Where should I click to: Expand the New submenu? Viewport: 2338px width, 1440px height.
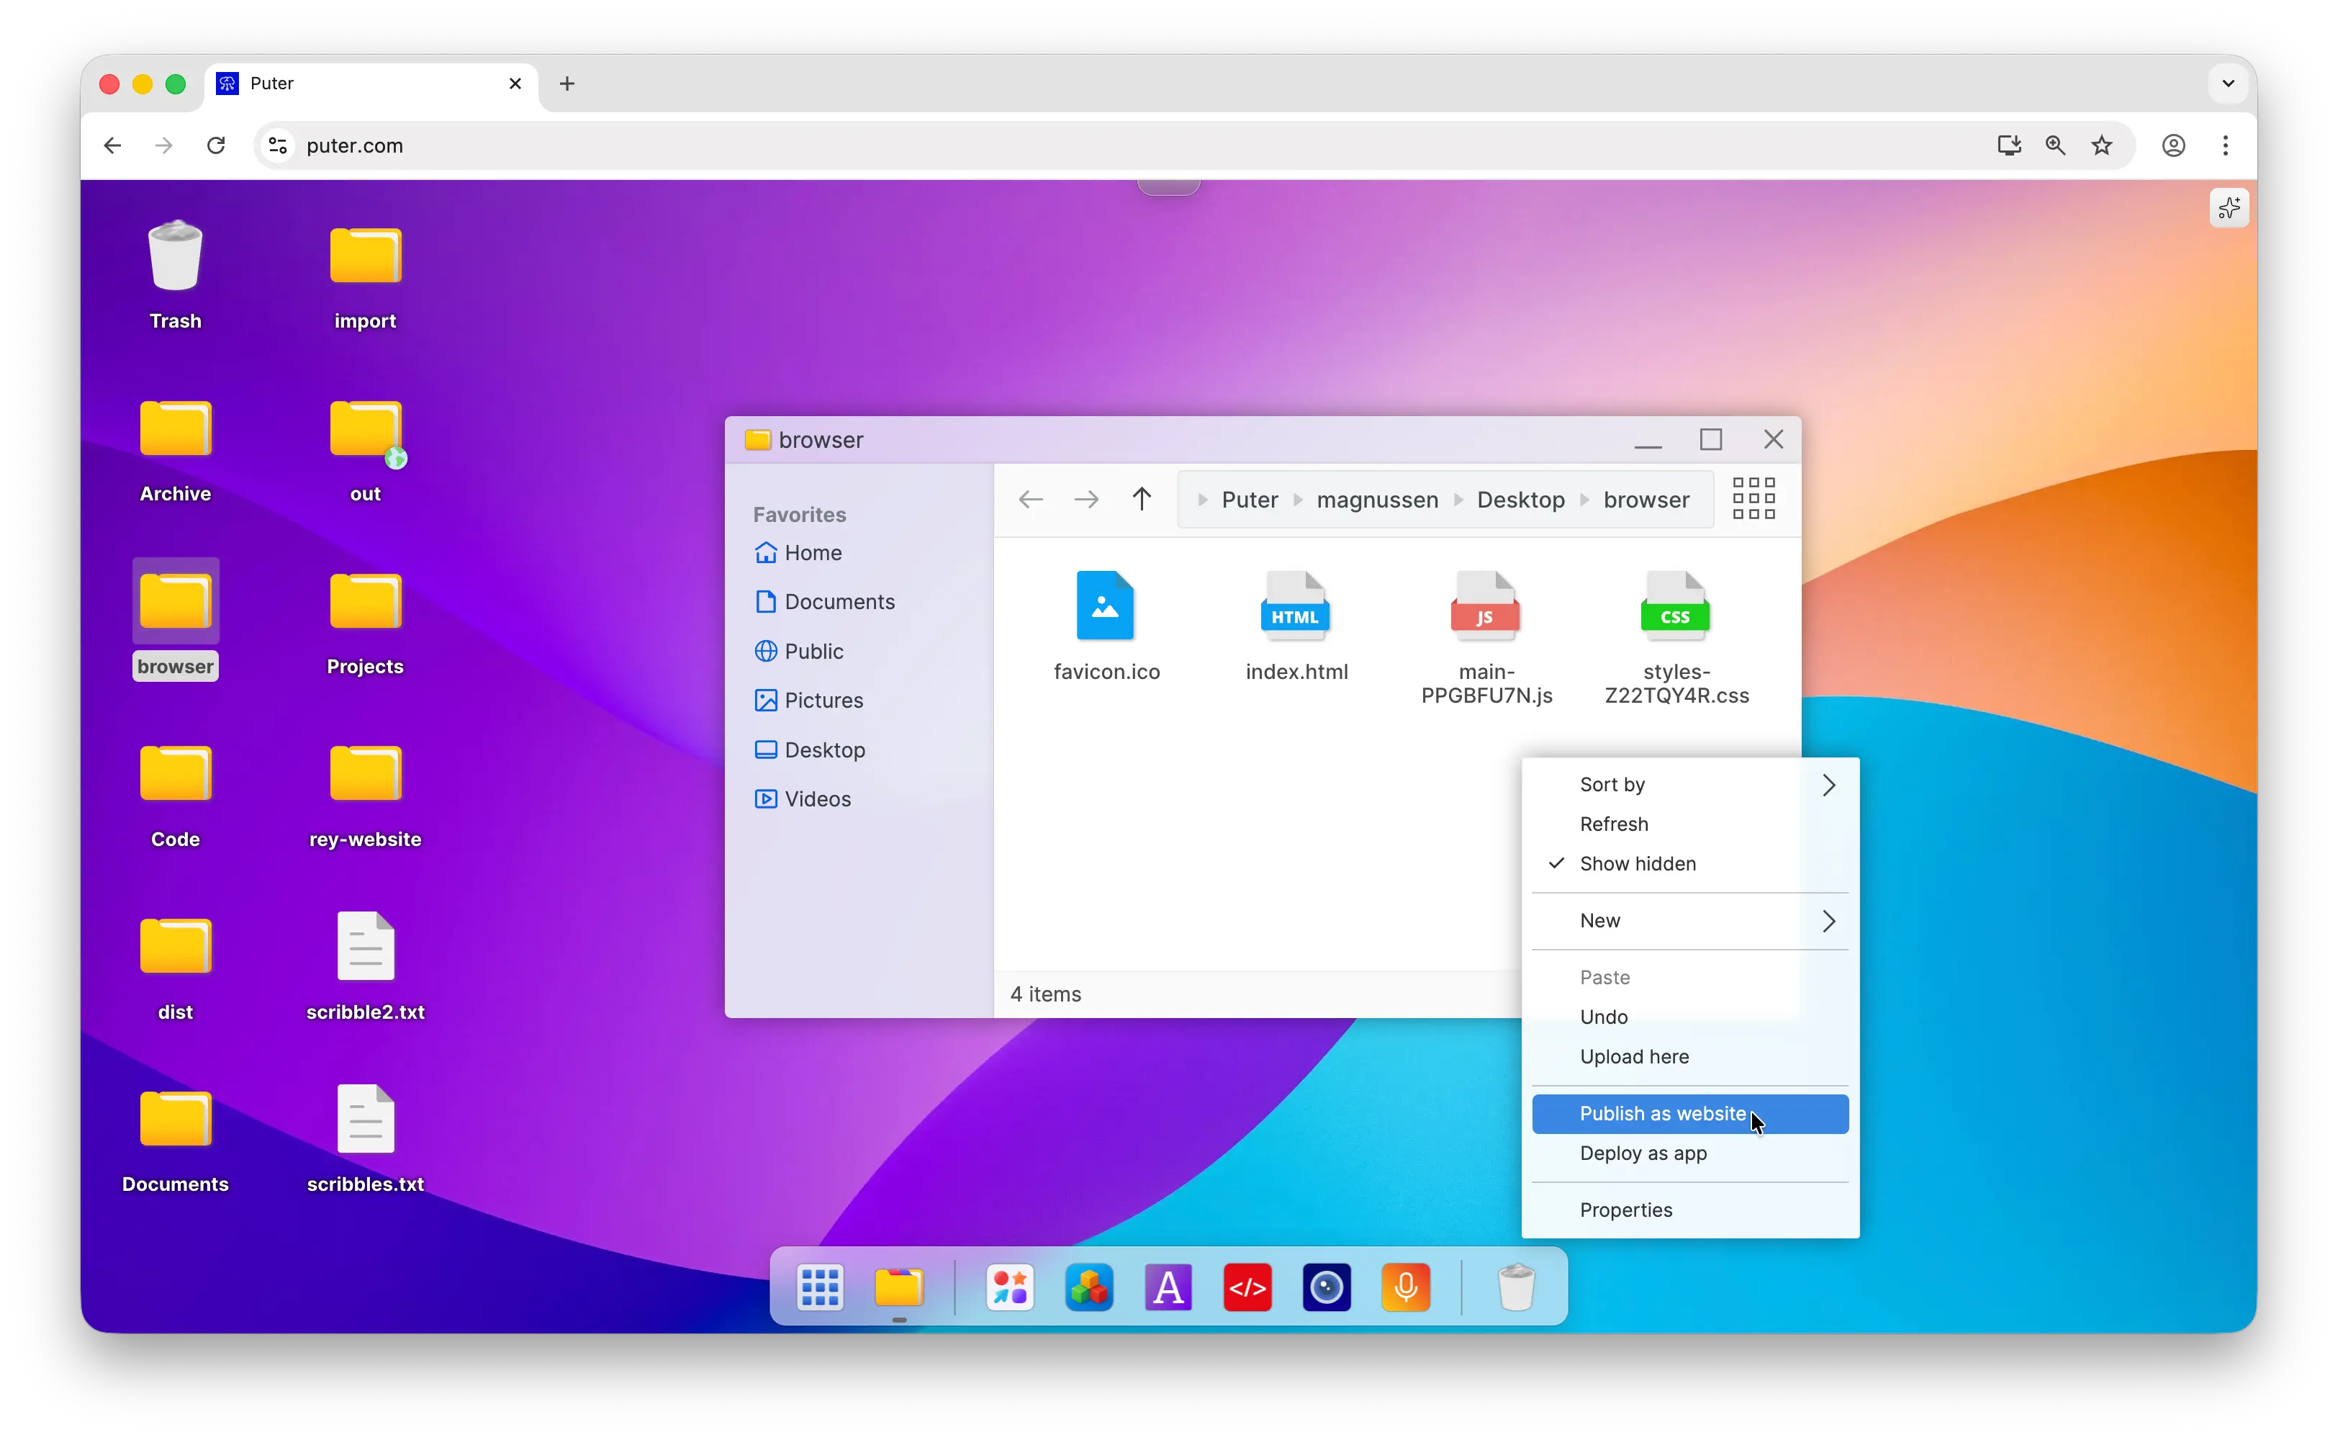point(1600,920)
